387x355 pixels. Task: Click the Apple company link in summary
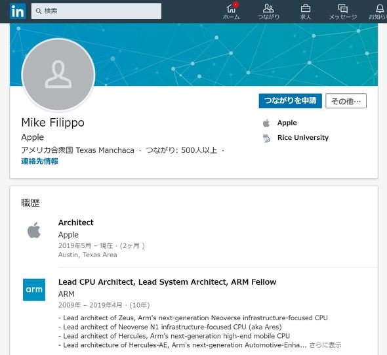click(287, 123)
